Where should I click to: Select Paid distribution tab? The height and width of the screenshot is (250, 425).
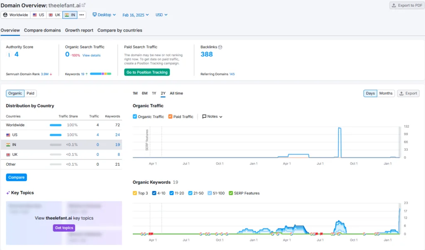(x=30, y=93)
